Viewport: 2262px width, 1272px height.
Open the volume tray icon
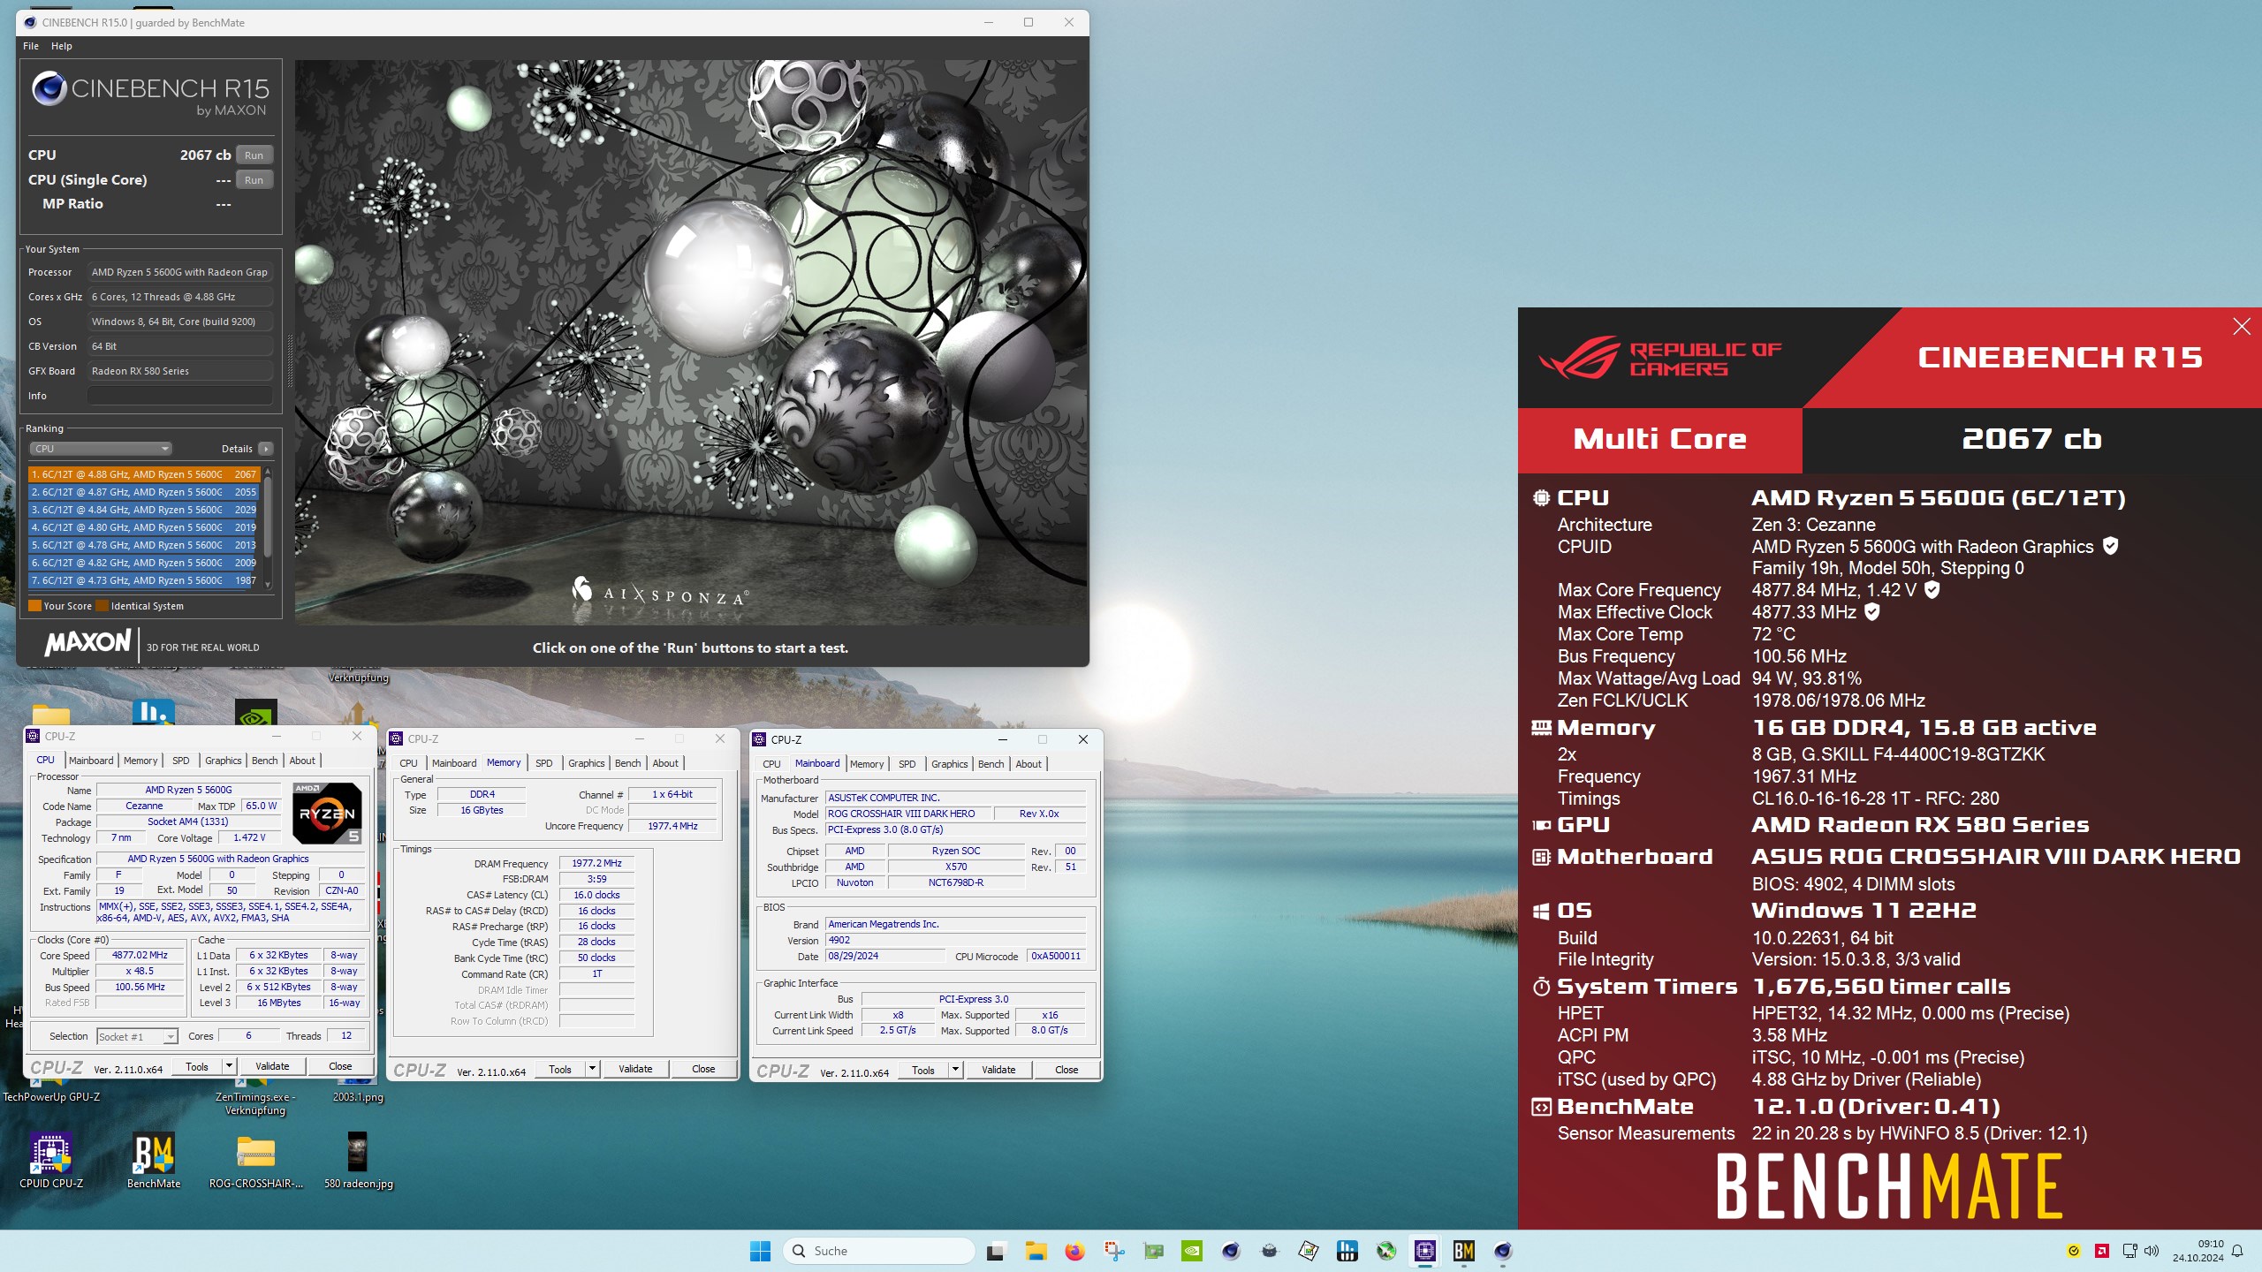click(2152, 1251)
